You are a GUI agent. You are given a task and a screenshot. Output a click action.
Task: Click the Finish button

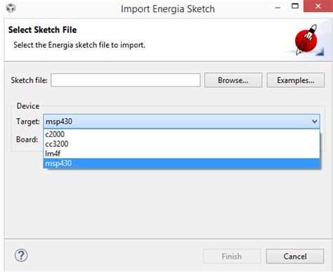232,257
